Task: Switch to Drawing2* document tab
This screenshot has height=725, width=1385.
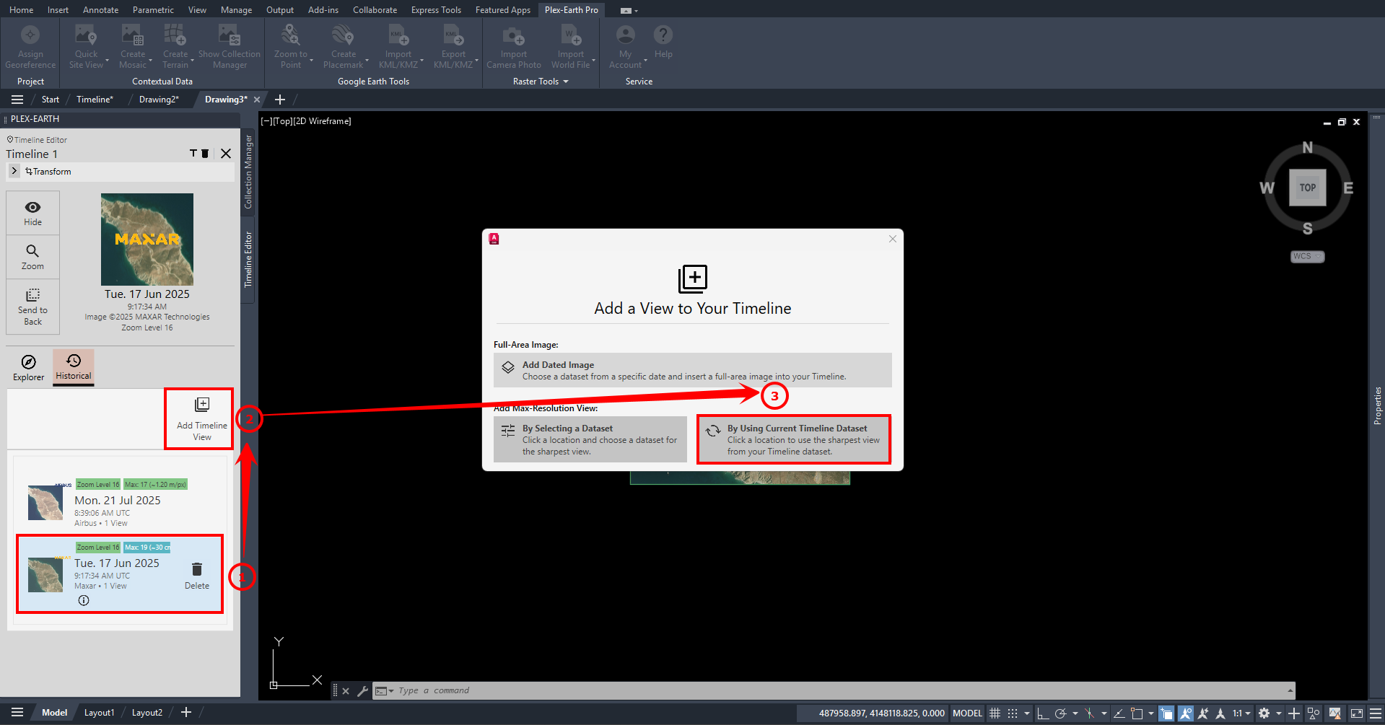Action: coord(159,100)
